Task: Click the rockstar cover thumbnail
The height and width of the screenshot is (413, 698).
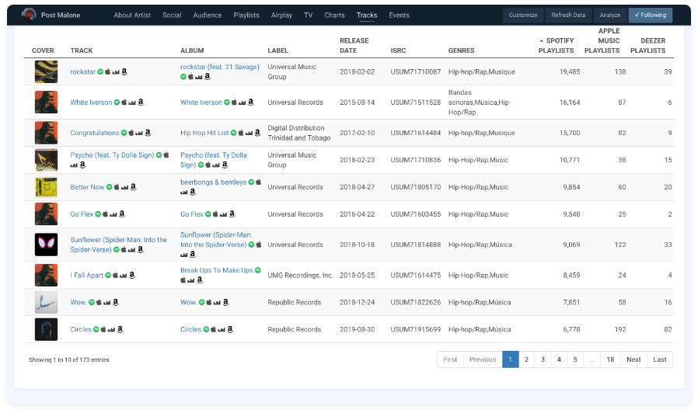Action: point(47,71)
